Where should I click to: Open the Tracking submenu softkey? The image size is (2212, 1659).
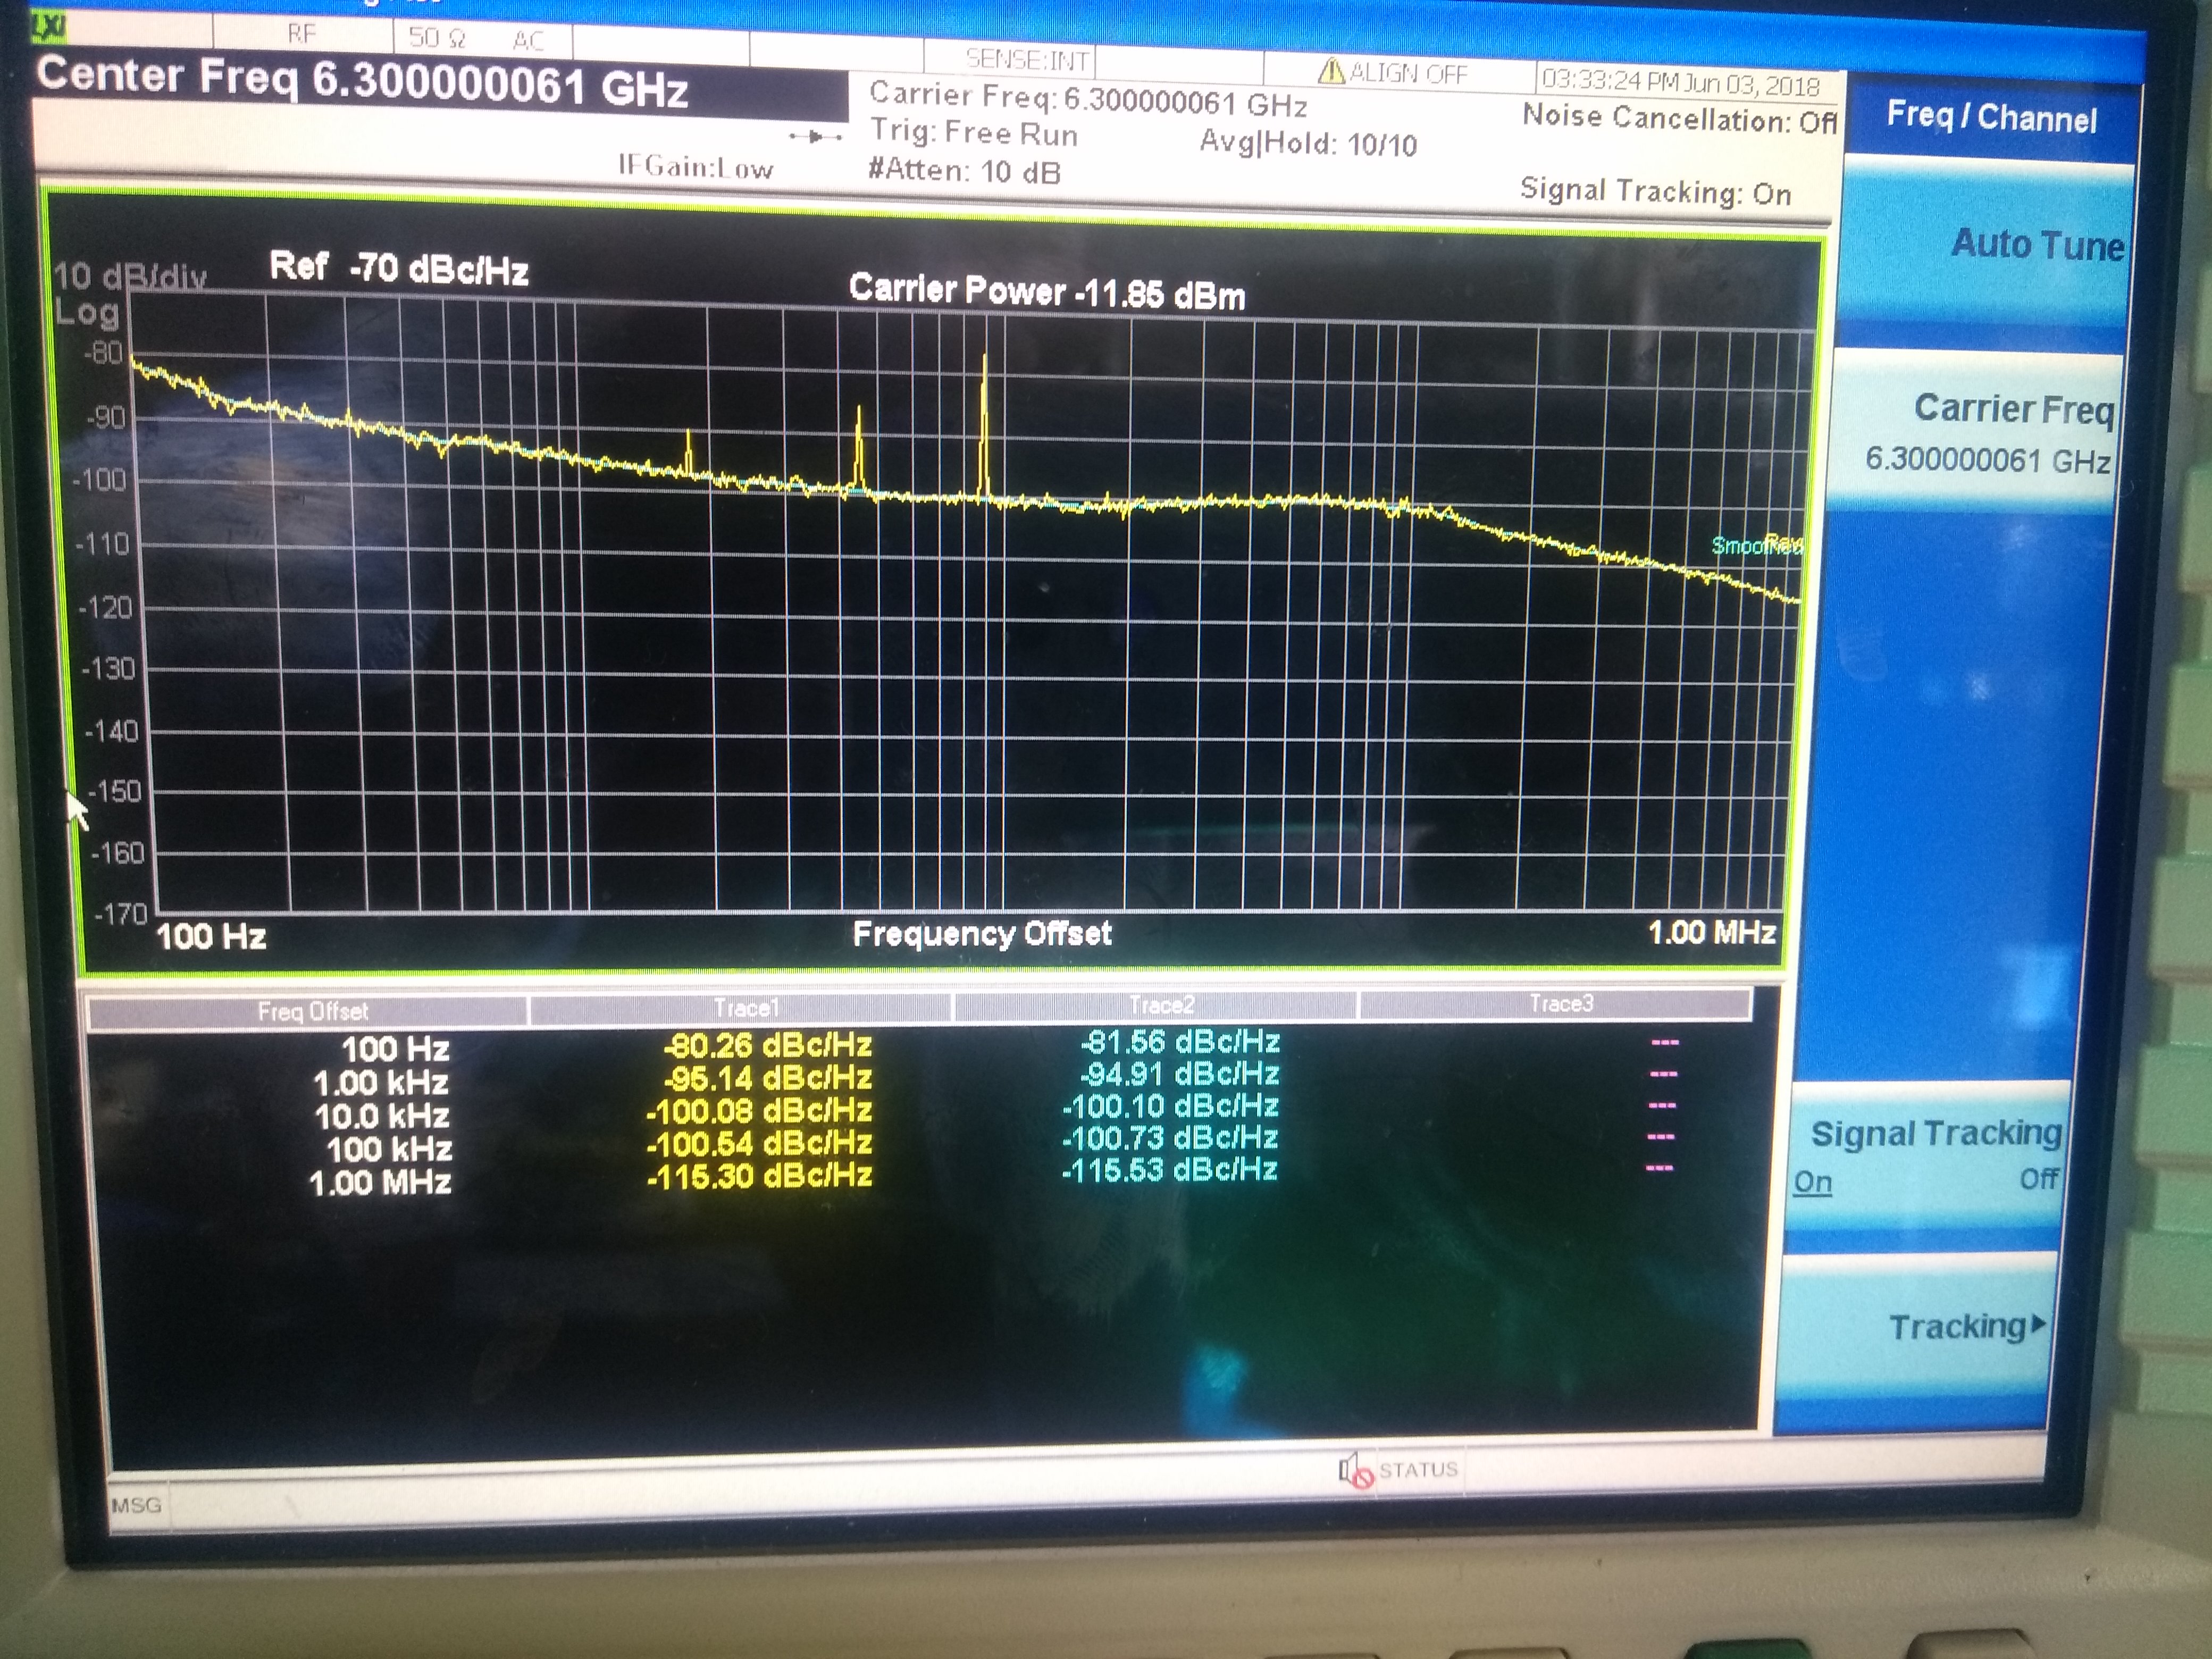(1915, 1328)
